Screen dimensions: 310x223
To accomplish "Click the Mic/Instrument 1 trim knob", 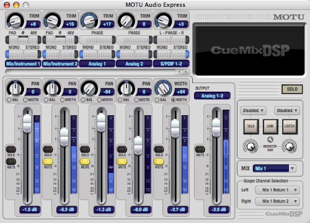I will pos(15,21).
